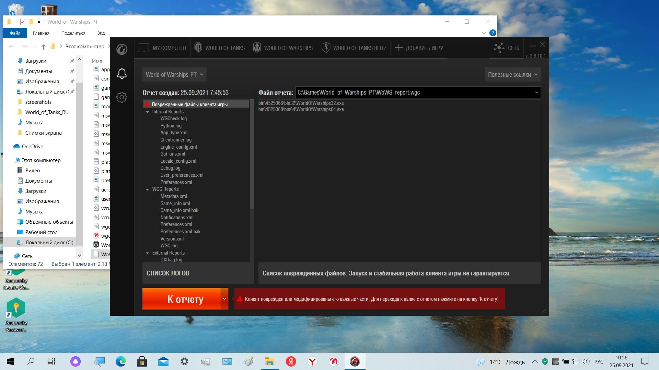
Task: Open Microsoft Store taskbar icon
Action: [142, 361]
